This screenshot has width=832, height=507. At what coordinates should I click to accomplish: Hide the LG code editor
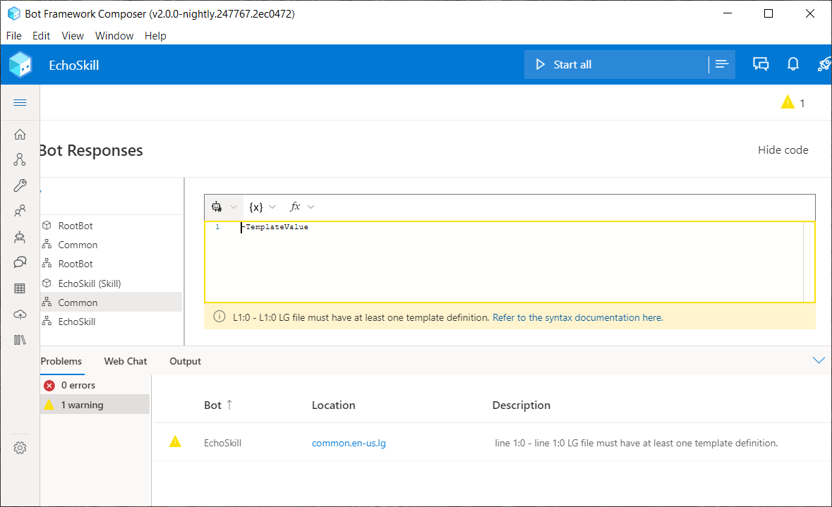tap(783, 149)
